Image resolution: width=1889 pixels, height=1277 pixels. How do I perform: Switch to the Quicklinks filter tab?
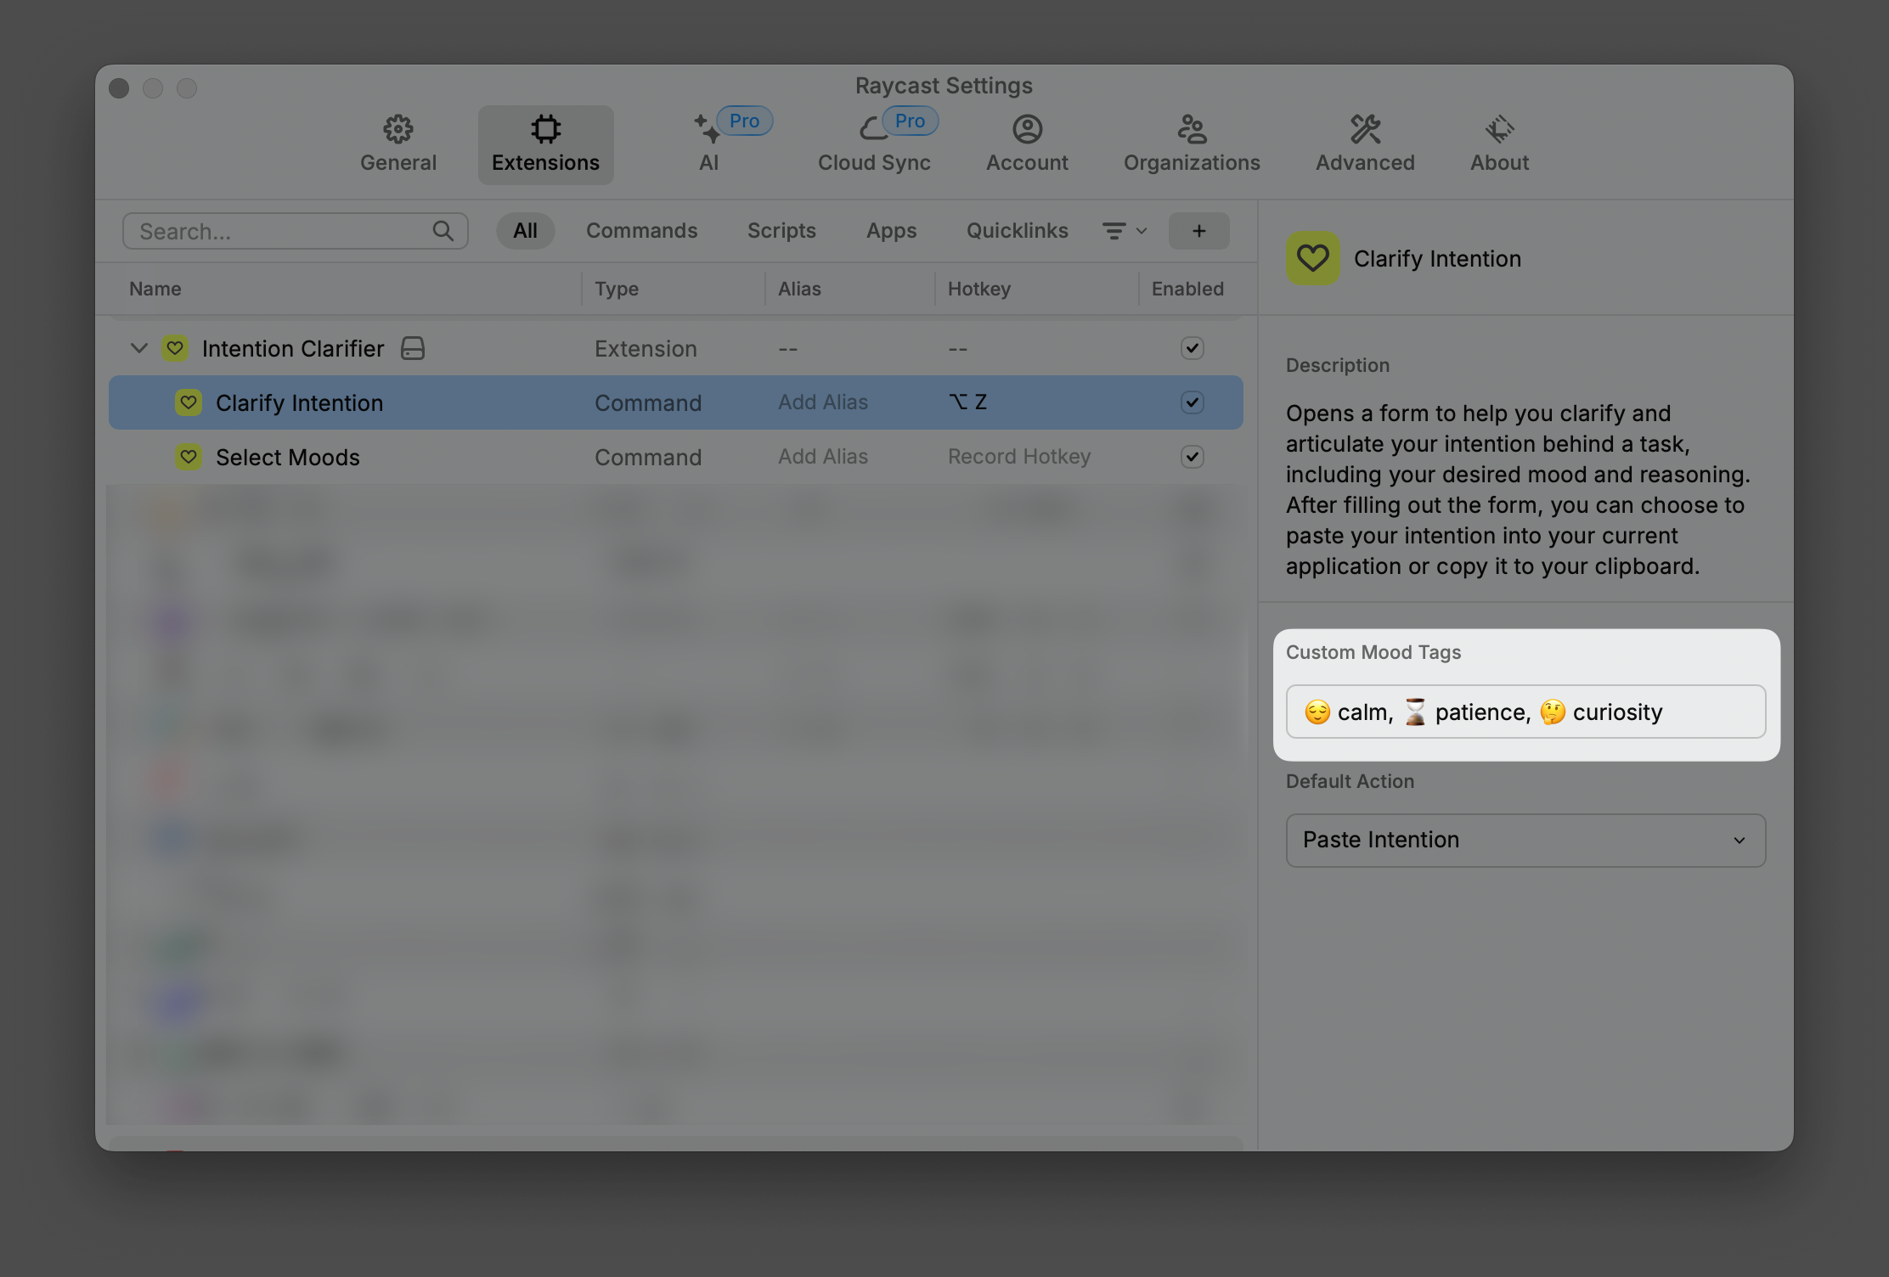click(x=1017, y=231)
